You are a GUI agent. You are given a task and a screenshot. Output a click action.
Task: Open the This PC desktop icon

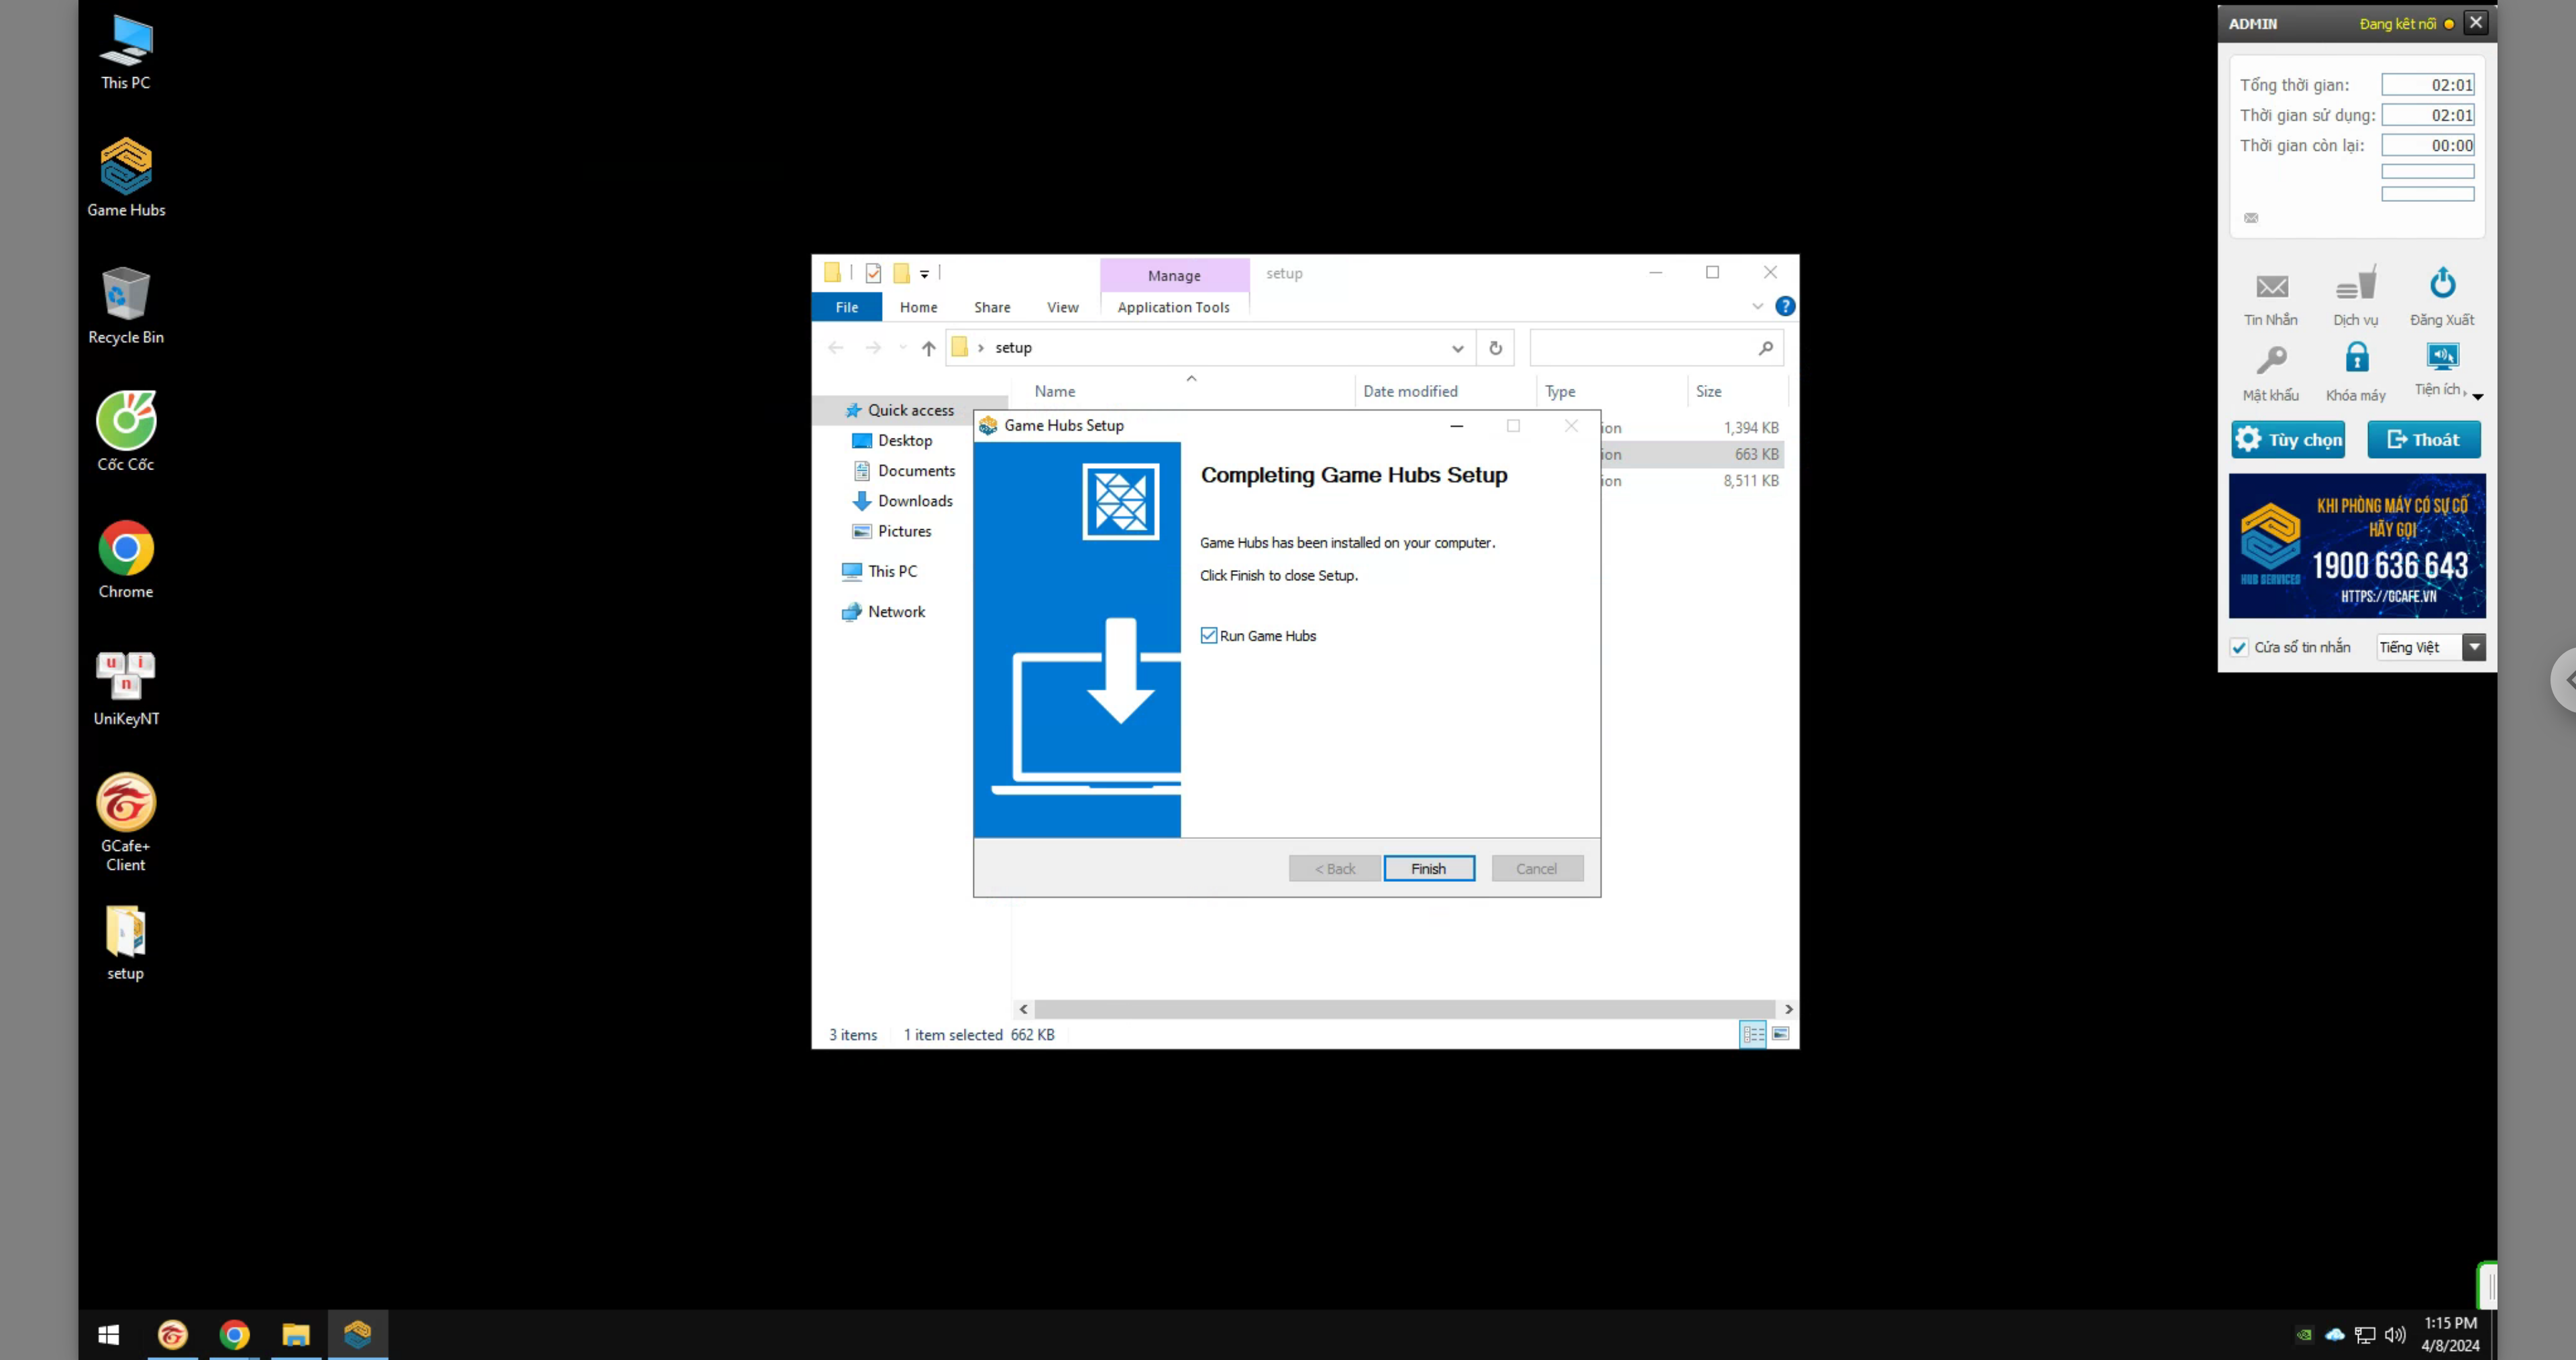pos(126,53)
